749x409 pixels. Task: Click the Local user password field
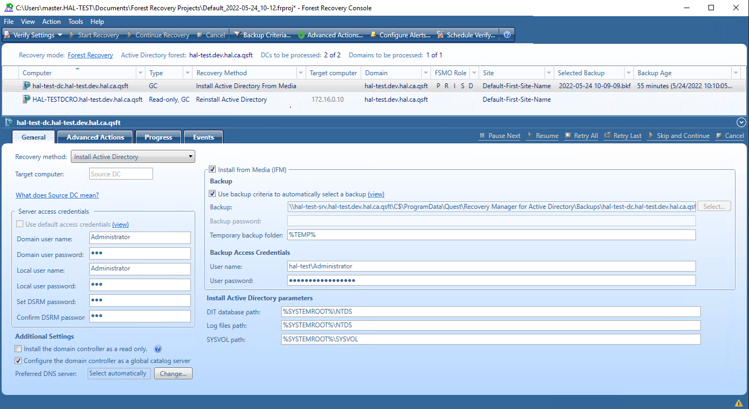tap(140, 285)
